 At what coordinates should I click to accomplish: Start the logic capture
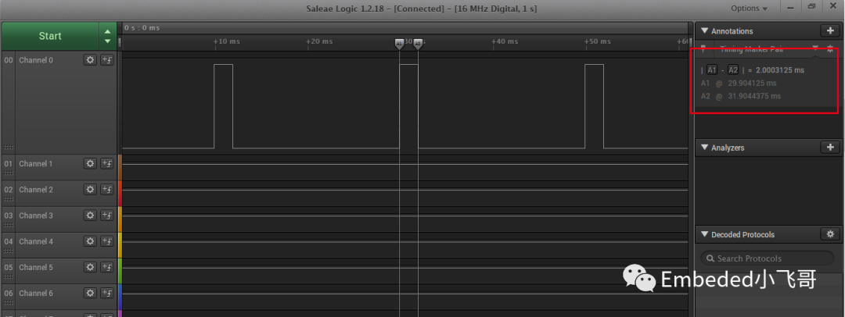50,36
